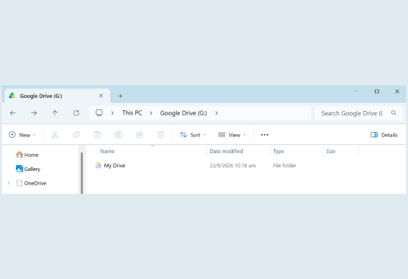This screenshot has width=408, height=279.
Task: Click the search magnifier icon
Action: tap(394, 113)
